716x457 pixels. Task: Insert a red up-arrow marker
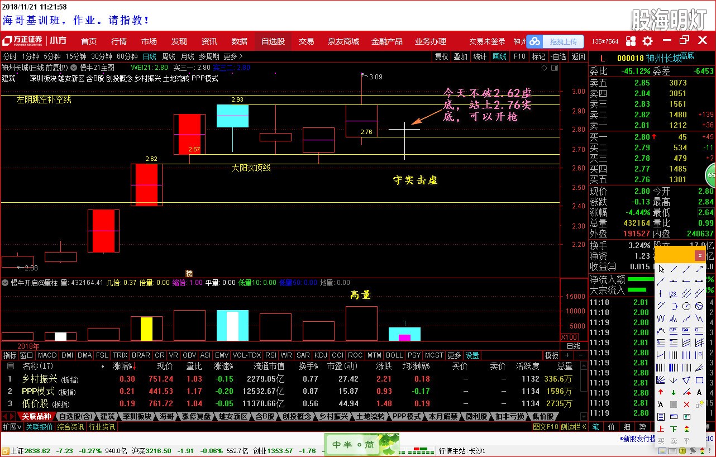coord(661,392)
